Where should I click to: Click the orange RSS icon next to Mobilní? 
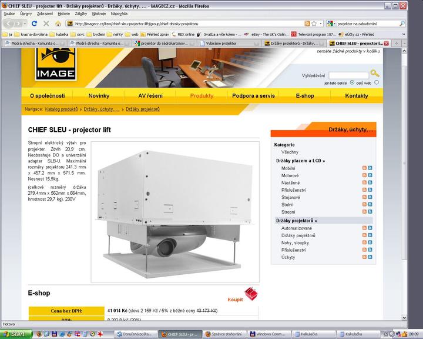[364, 168]
